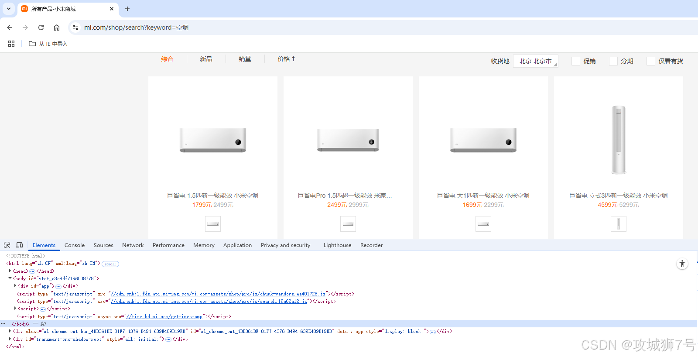Check the 分期 filter checkbox
Image resolution: width=698 pixels, height=357 pixels.
coord(613,61)
